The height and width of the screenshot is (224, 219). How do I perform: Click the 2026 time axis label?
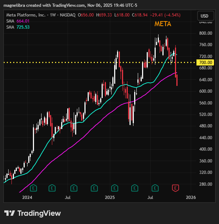(x=191, y=198)
